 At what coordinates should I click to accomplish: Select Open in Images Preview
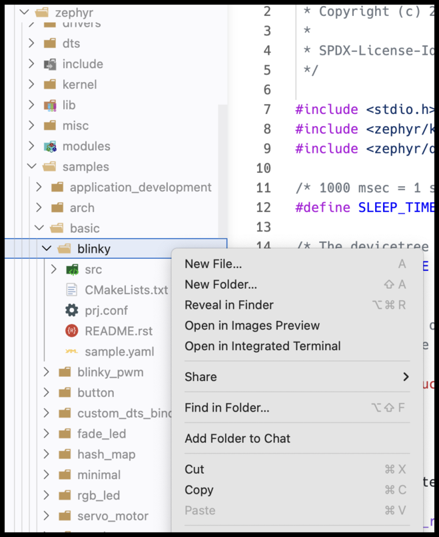pyautogui.click(x=297, y=326)
